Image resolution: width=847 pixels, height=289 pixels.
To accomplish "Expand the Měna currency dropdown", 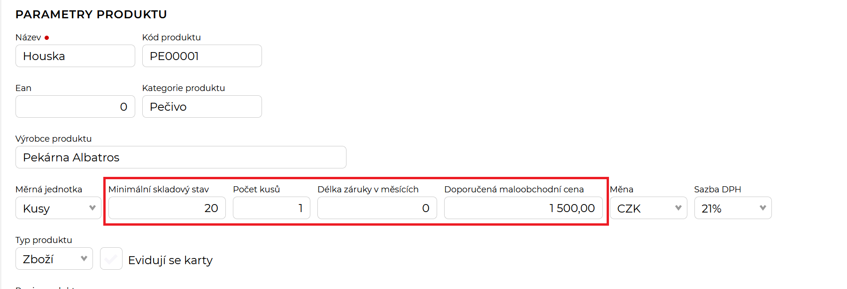I will (648, 208).
